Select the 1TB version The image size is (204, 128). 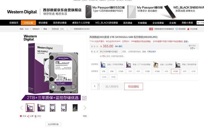(x=103, y=71)
